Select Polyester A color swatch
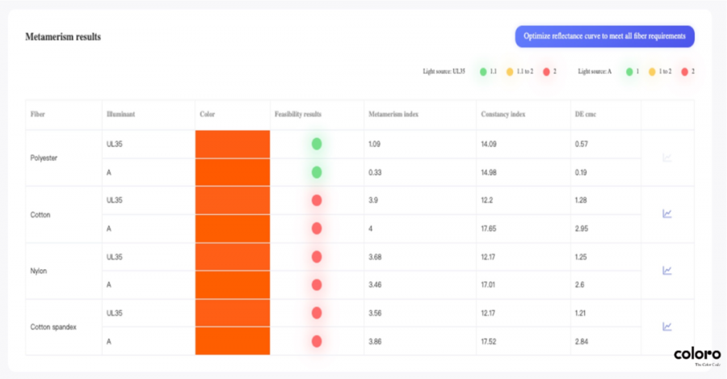This screenshot has width=727, height=379. coord(233,173)
